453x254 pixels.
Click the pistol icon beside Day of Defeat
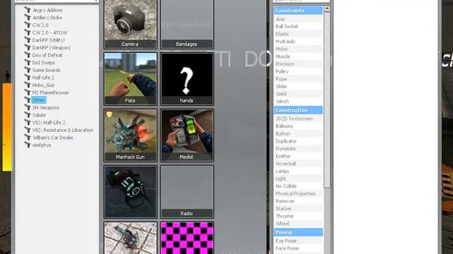[x=28, y=55]
